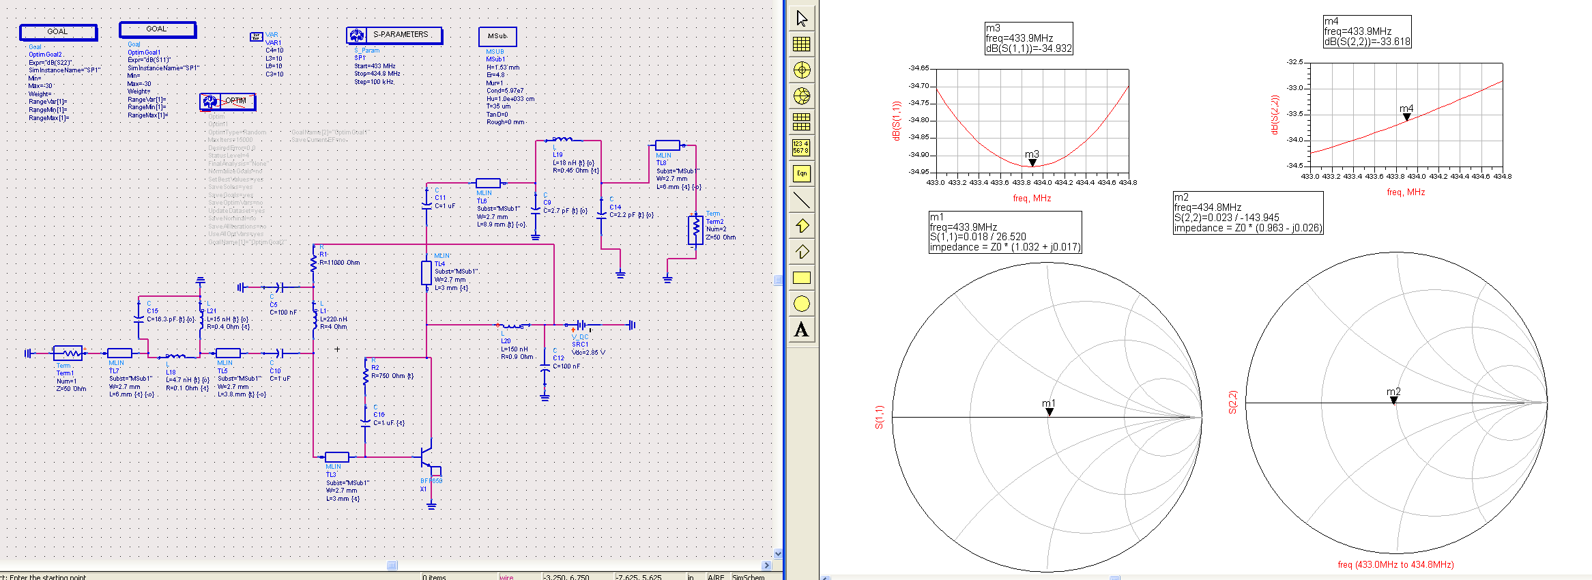The width and height of the screenshot is (1592, 580).
Task: Select the deactivated OPTIM controller
Action: pos(228,102)
